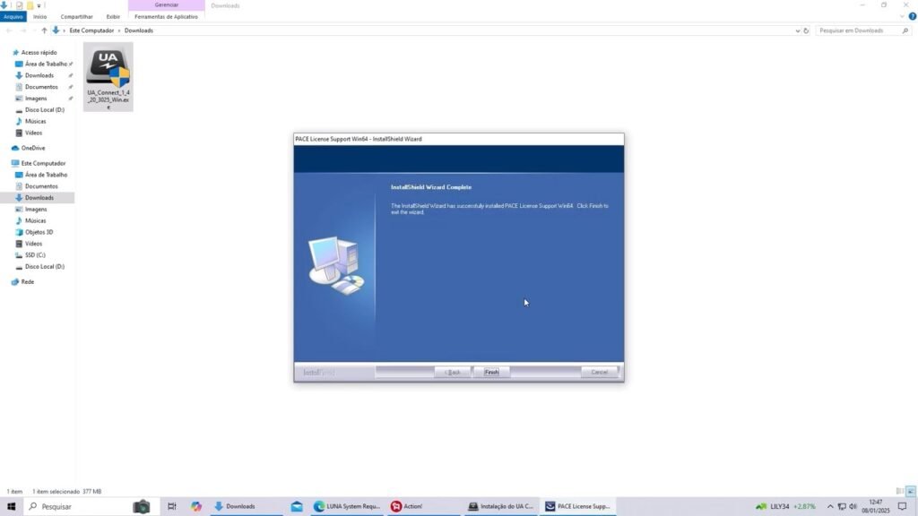
Task: Open Task View from the taskbar
Action: pyautogui.click(x=171, y=507)
